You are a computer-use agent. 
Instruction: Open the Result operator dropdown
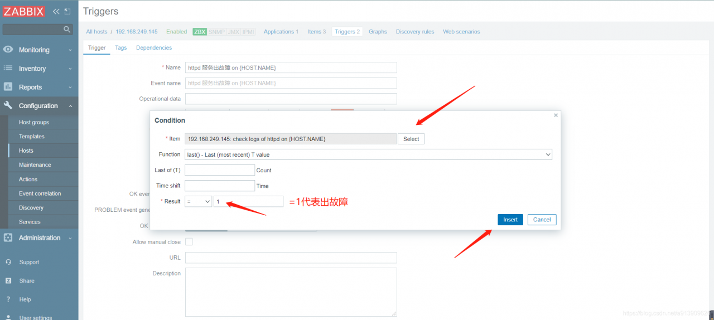(x=198, y=201)
